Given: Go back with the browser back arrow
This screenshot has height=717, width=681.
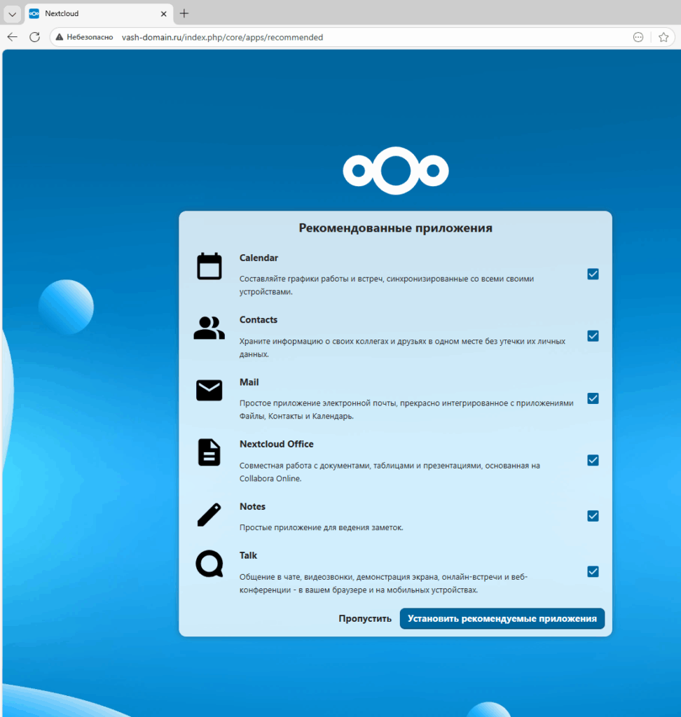Looking at the screenshot, I should pos(13,37).
